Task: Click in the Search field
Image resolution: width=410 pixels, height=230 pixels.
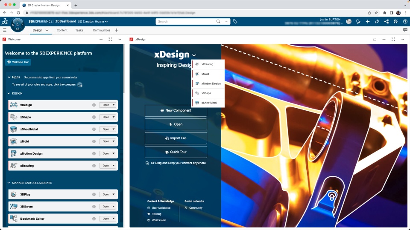Action: point(186,22)
